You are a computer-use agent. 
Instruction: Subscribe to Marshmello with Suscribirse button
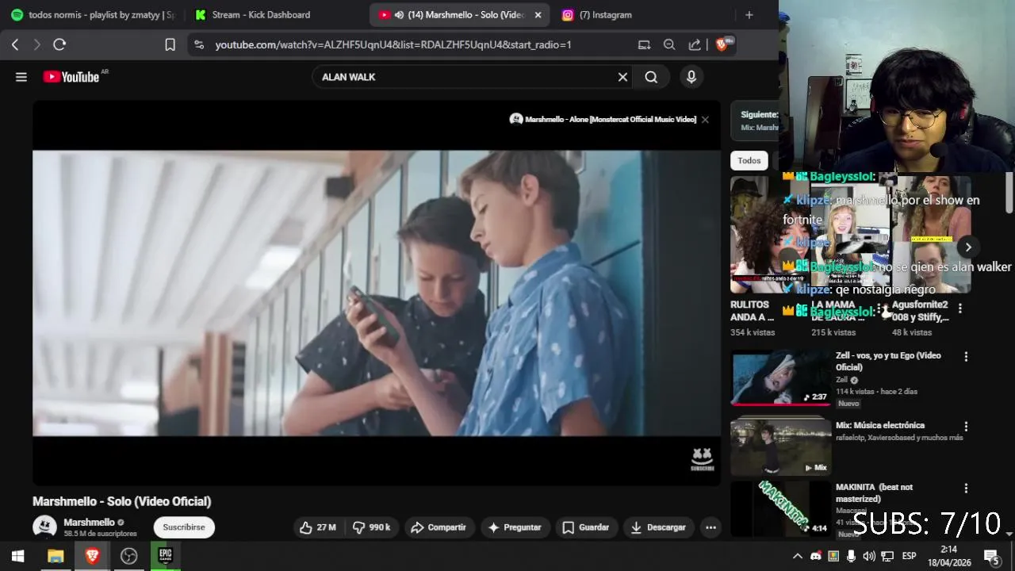click(184, 527)
